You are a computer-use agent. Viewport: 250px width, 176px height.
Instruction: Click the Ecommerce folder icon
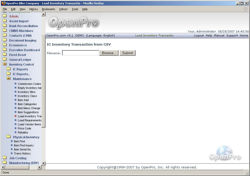5,45
